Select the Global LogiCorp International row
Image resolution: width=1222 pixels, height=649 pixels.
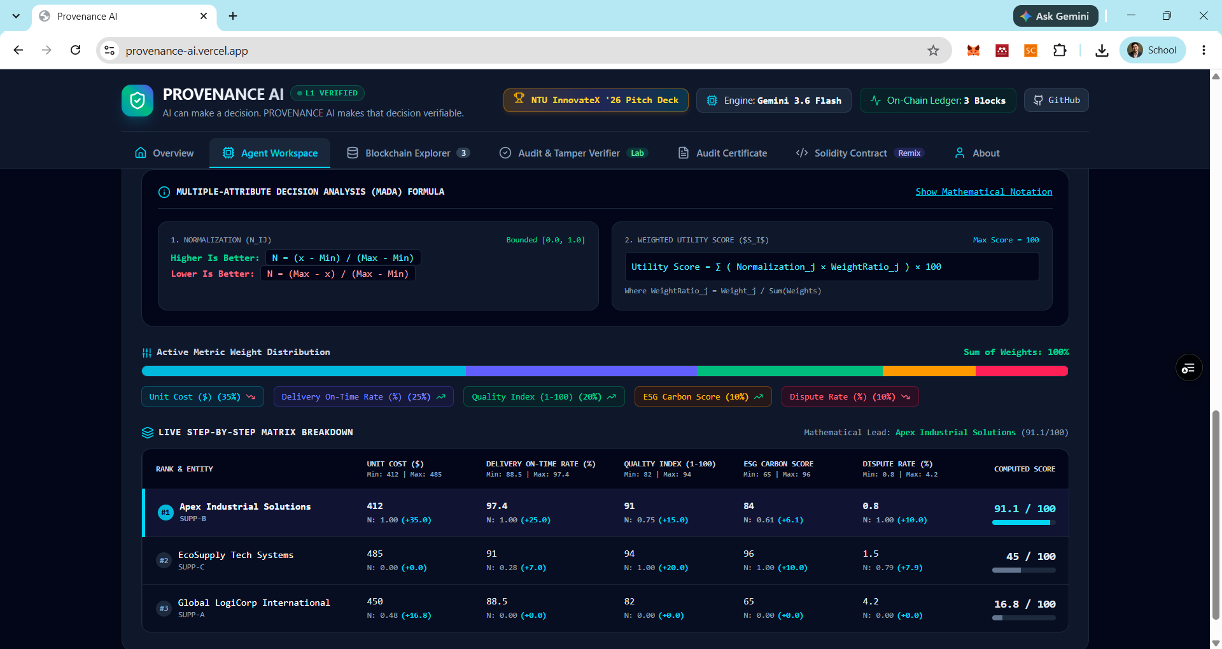[605, 608]
